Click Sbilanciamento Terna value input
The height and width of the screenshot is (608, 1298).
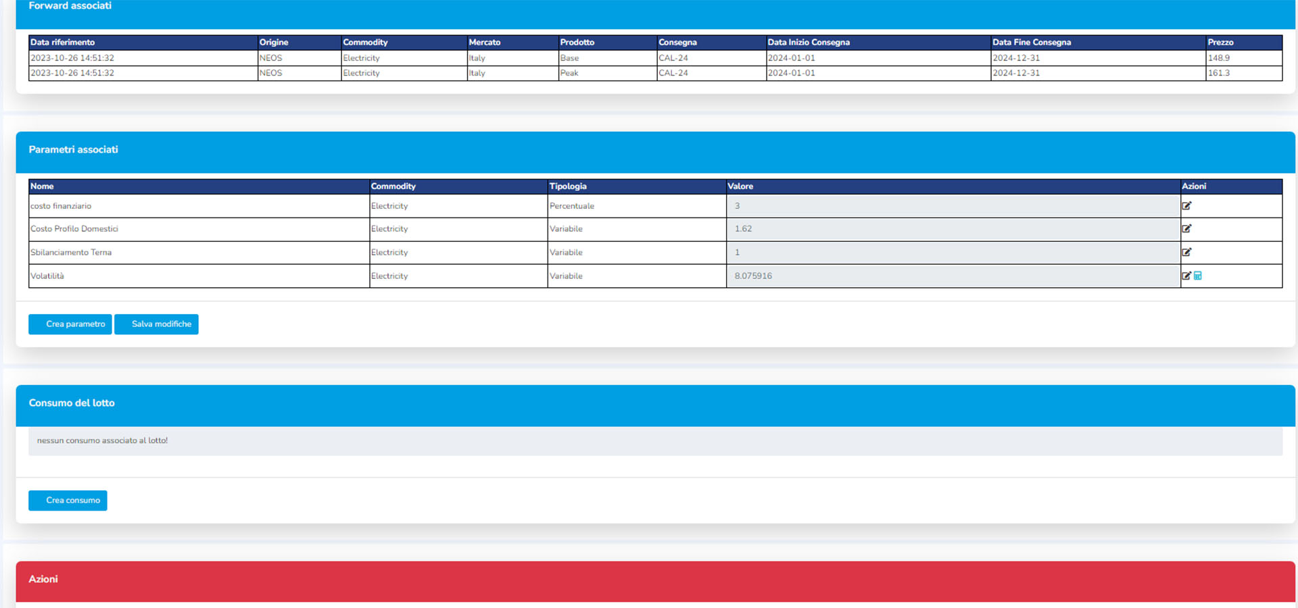click(953, 253)
